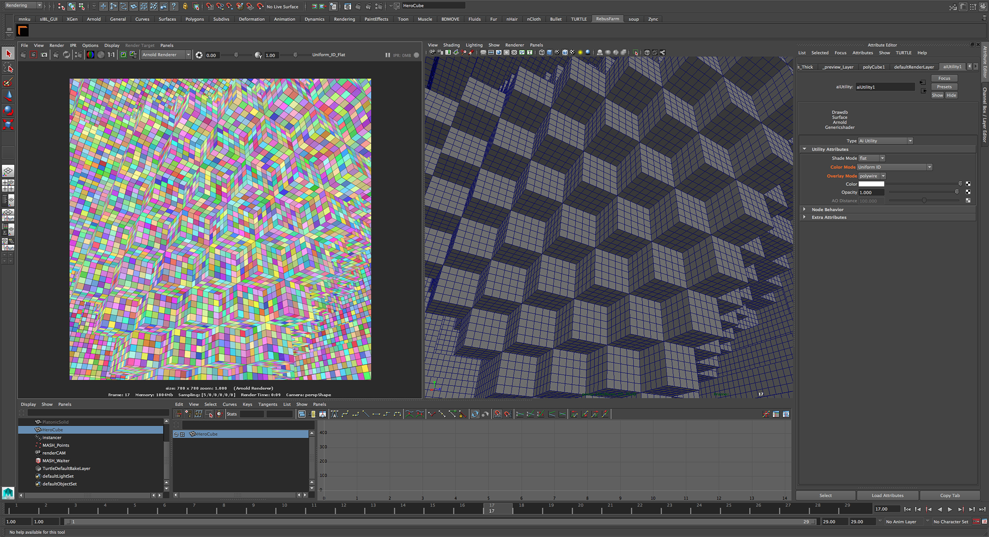Click the redo previous render refresh icon
The image size is (989, 537).
67,55
